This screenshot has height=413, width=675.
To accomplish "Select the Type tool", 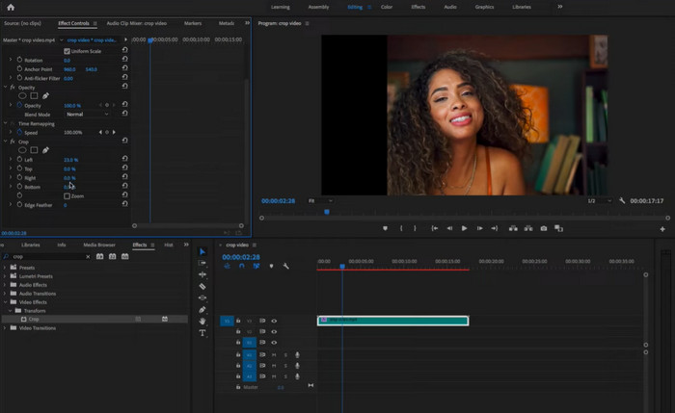I will (x=202, y=333).
